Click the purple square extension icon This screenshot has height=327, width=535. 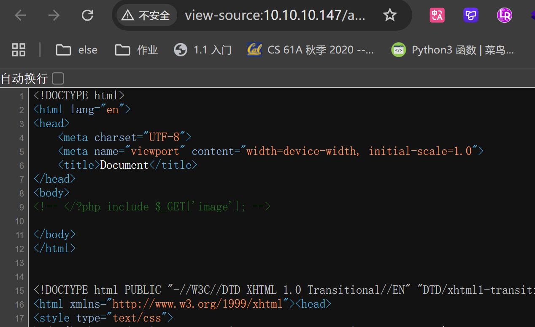tap(470, 16)
